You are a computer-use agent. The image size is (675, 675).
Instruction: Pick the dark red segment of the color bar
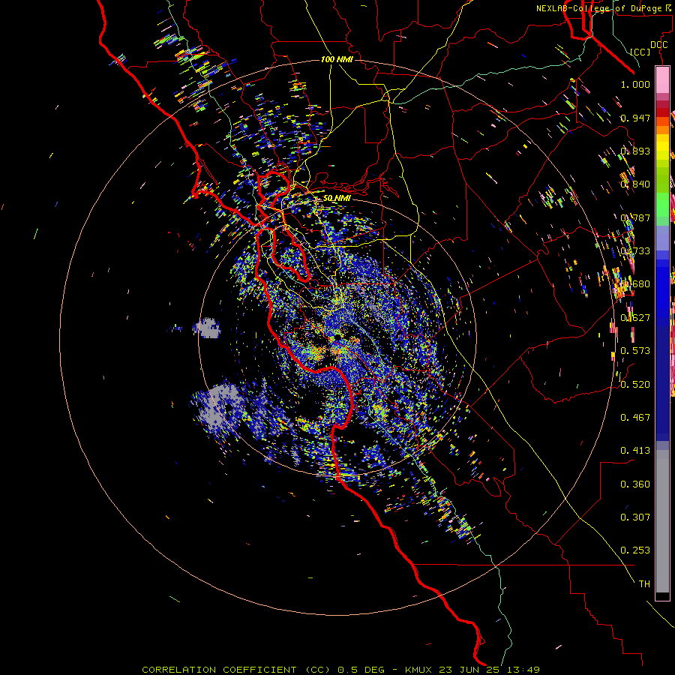(x=662, y=112)
